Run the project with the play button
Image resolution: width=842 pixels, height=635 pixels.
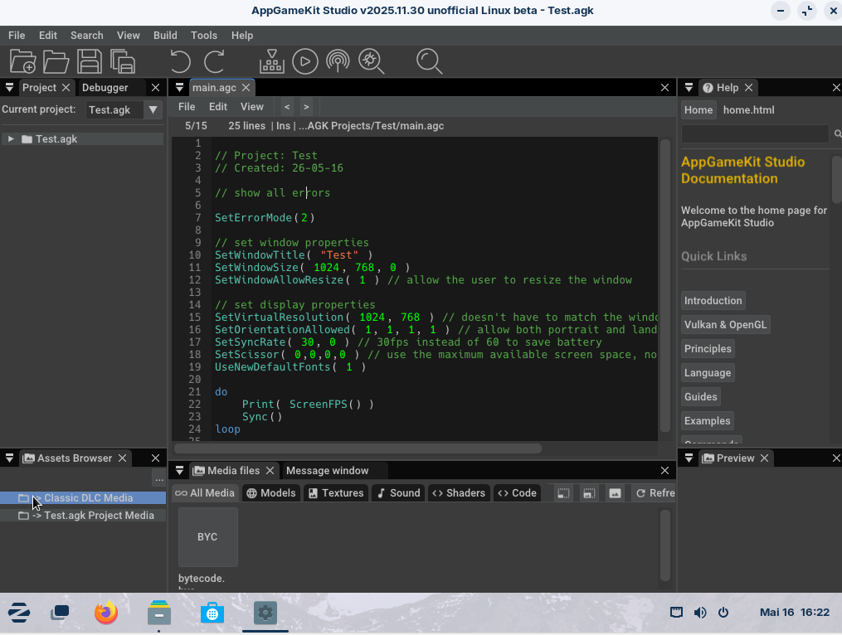click(305, 61)
